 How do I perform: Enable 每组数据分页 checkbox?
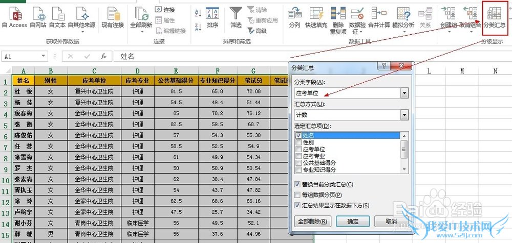coord(298,195)
